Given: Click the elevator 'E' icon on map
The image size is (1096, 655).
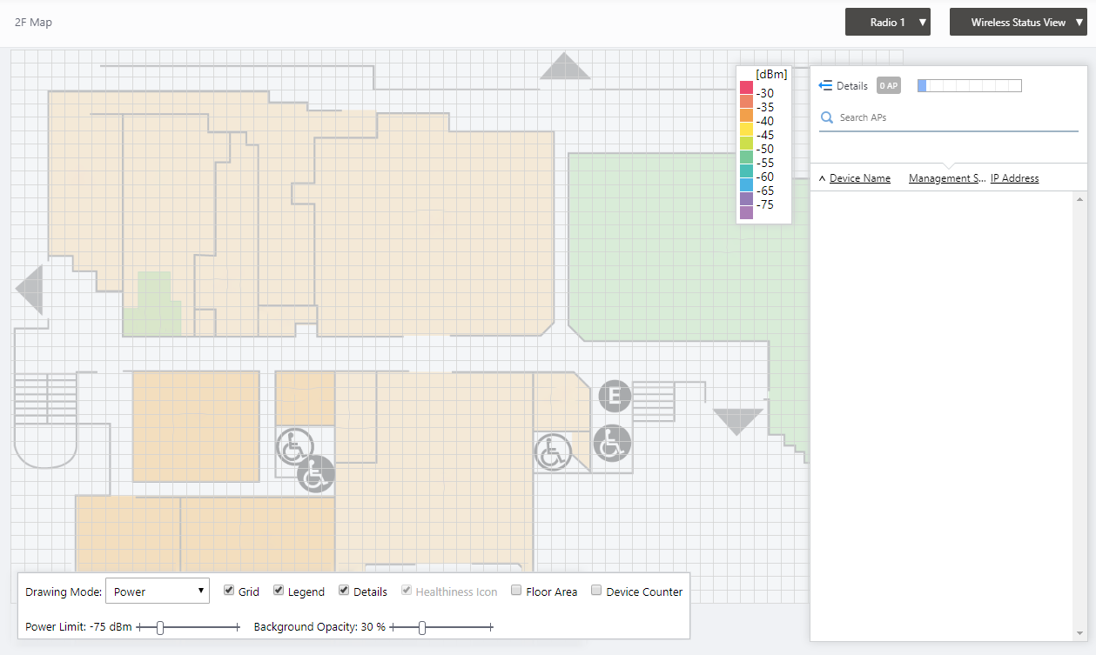Looking at the screenshot, I should [615, 397].
